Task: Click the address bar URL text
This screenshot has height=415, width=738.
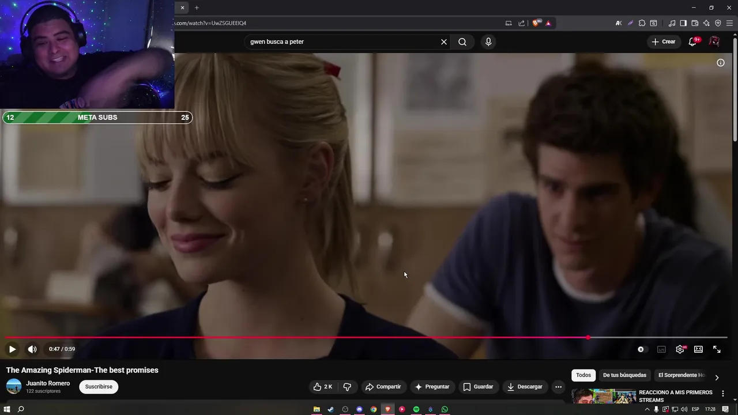Action: (x=210, y=23)
